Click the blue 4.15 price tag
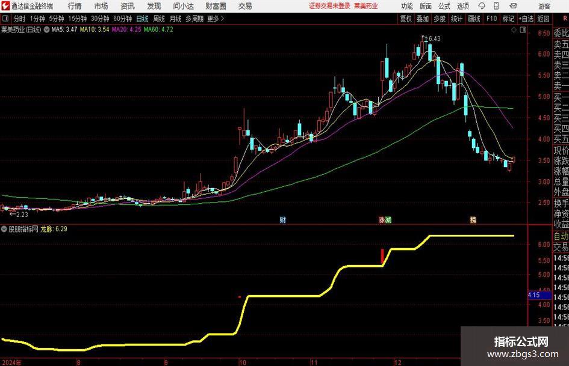Viewport: 569px width, 366px height. point(539,295)
